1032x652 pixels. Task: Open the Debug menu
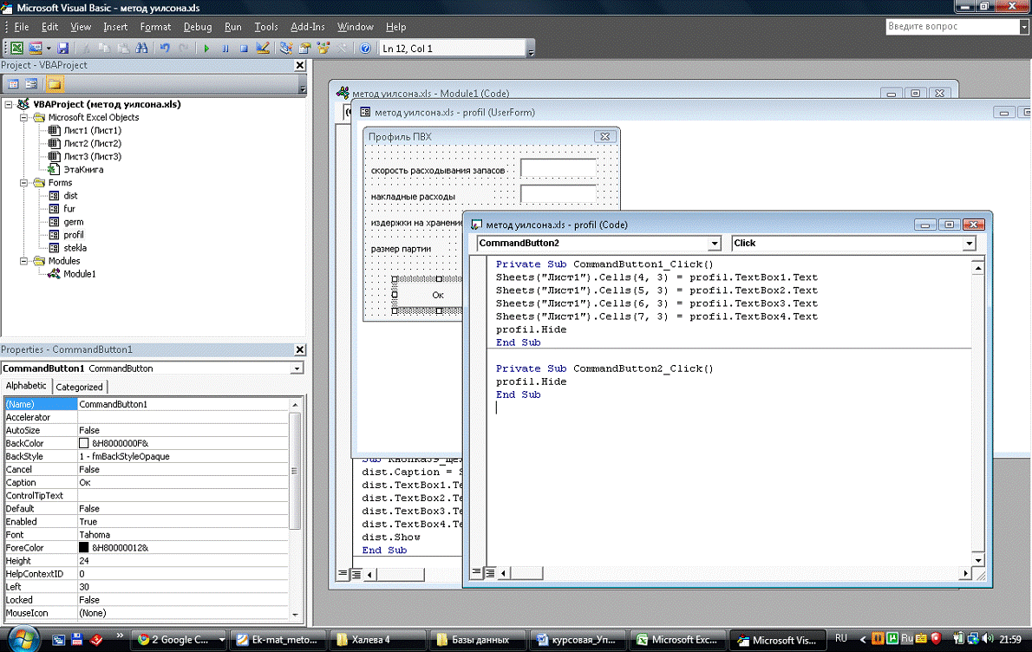(x=198, y=27)
